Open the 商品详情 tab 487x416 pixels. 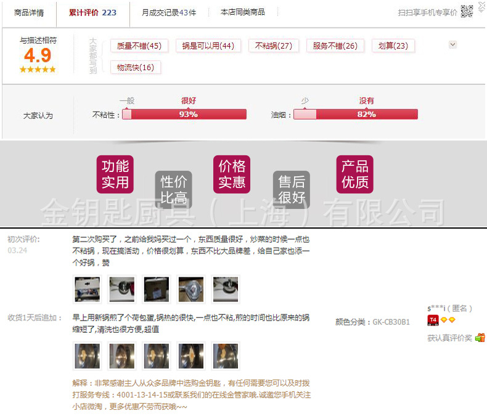tap(29, 13)
